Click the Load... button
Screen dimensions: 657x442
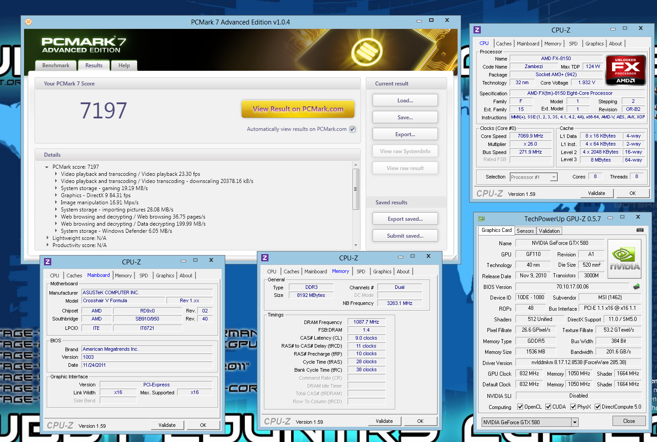(x=405, y=101)
